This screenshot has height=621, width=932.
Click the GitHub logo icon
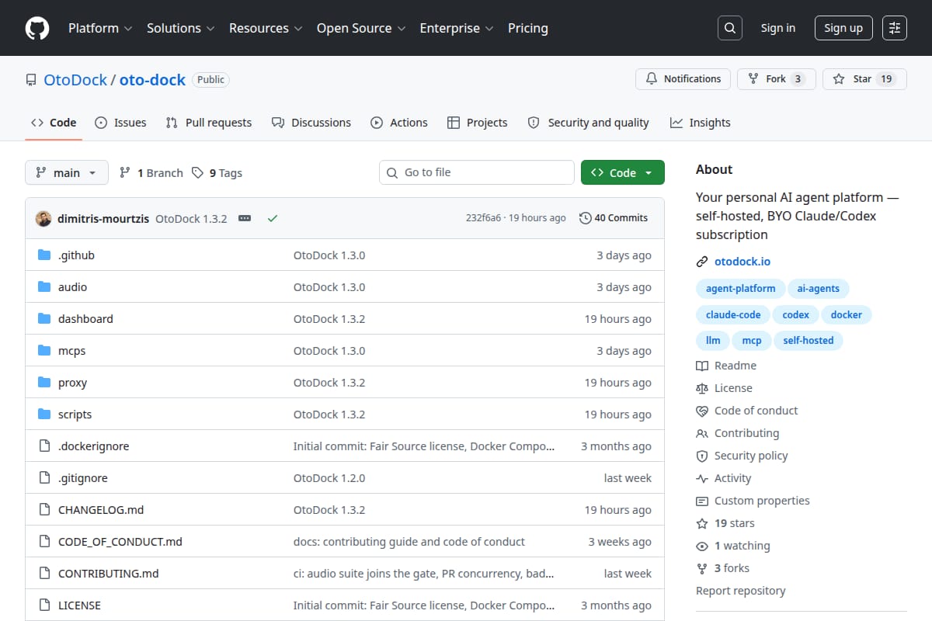pyautogui.click(x=37, y=28)
